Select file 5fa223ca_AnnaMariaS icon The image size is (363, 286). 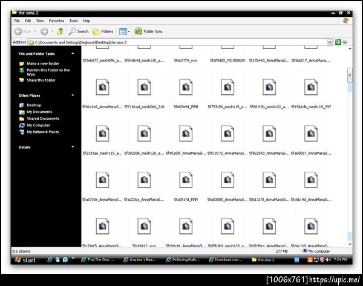pos(144,180)
